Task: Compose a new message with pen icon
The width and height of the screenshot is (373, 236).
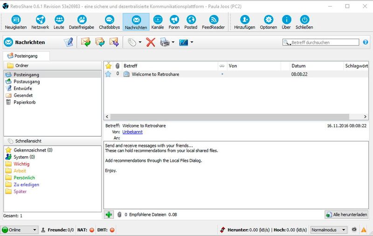Action: click(x=69, y=42)
